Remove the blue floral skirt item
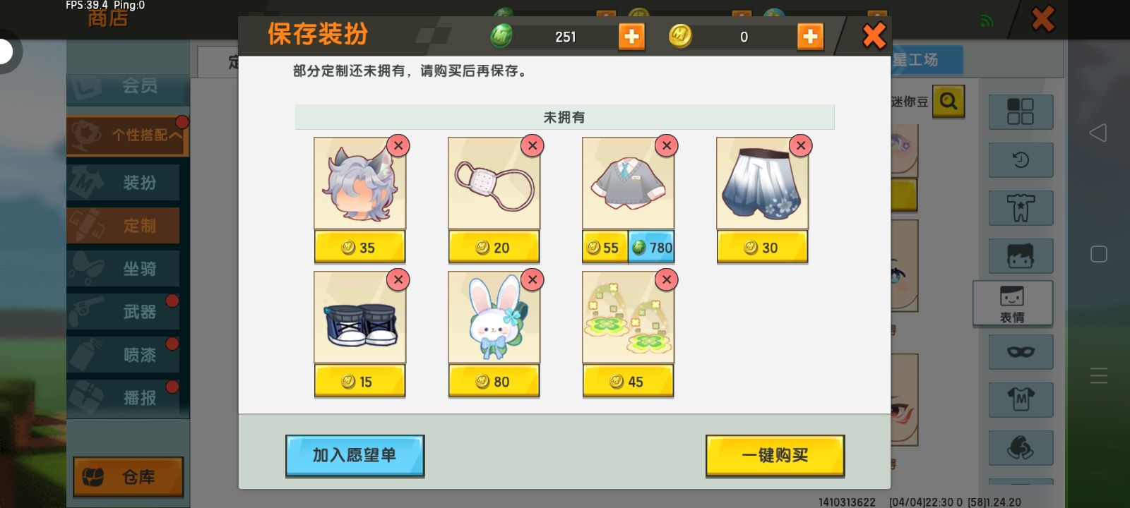Image resolution: width=1130 pixels, height=508 pixels. click(x=801, y=145)
